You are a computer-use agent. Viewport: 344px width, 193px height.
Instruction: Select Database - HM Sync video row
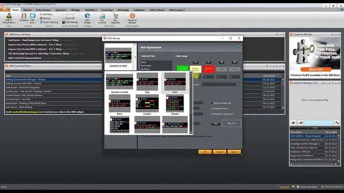coord(314,152)
